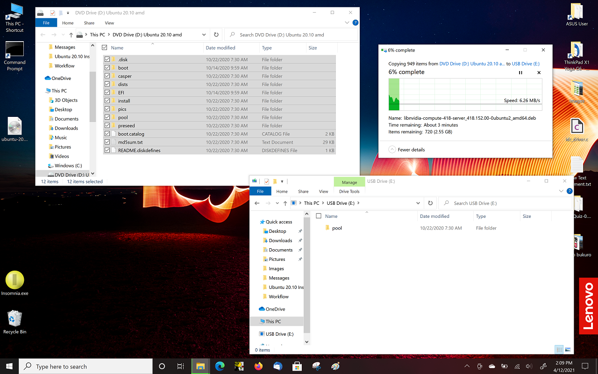Open help in DVD Drive window
Image resolution: width=598 pixels, height=374 pixels.
tap(355, 22)
